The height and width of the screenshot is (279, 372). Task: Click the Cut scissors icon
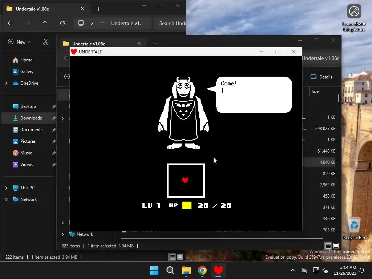(46, 42)
